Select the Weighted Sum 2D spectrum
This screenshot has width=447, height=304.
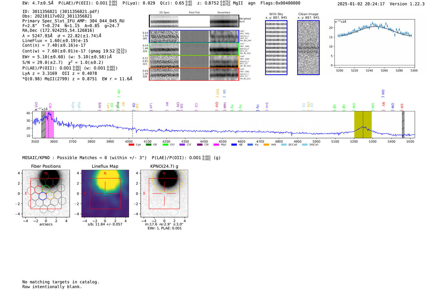(x=194, y=21)
